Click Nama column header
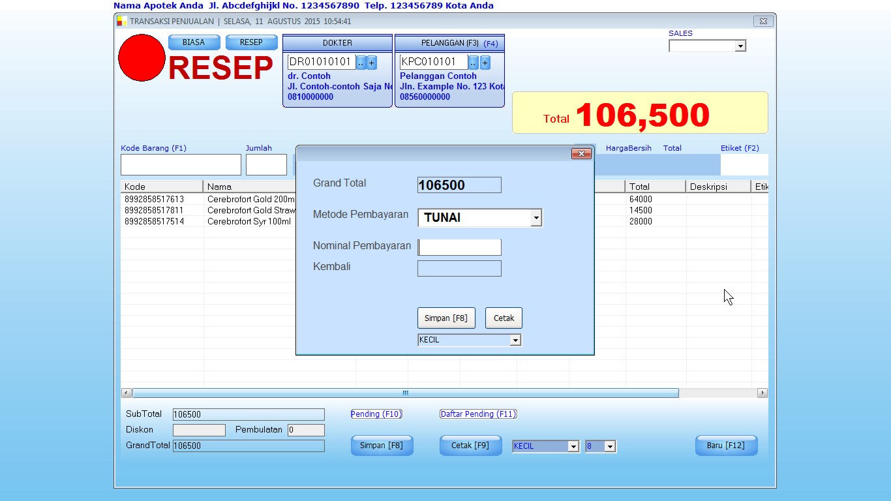This screenshot has height=501, width=891. [x=249, y=187]
